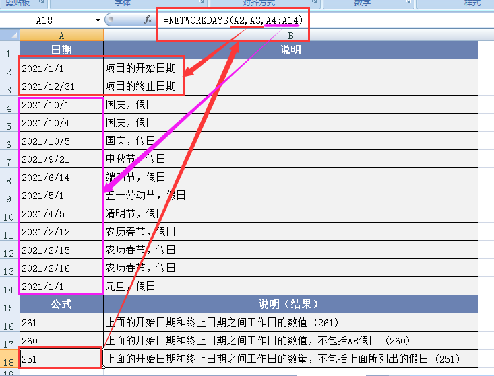This screenshot has width=494, height=376.
Task: Select description cell ending with （261）
Action: pyautogui.click(x=290, y=323)
